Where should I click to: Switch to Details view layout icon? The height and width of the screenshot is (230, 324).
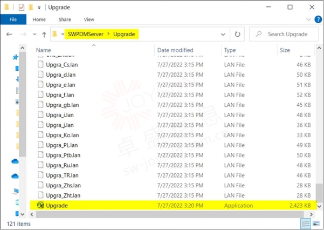pos(306,224)
